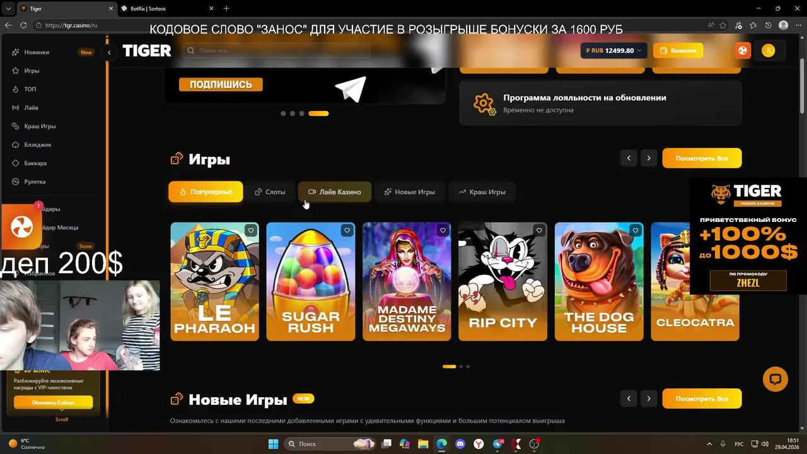
Task: Open taskbar Поиск search box
Action: pos(330,444)
